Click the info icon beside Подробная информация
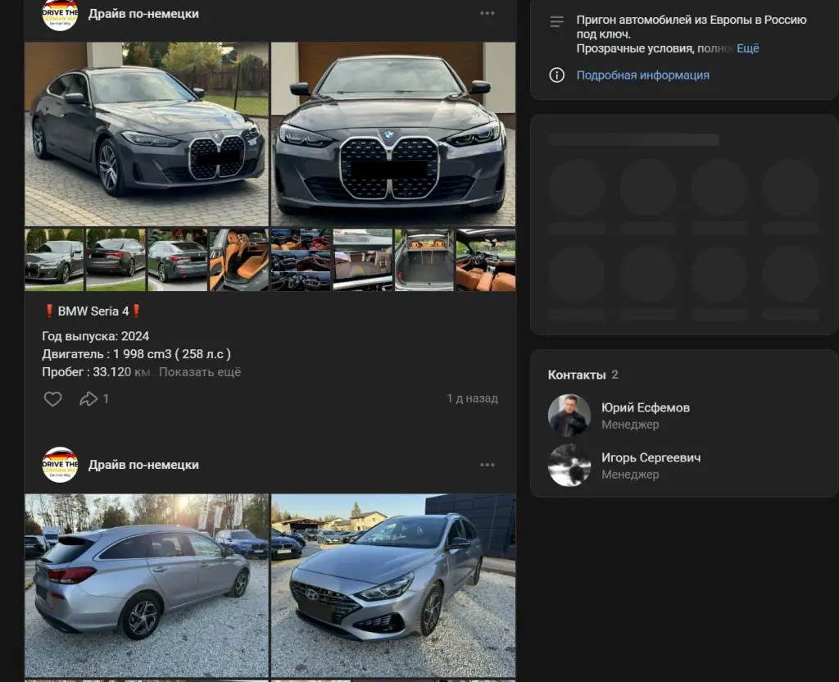Image resolution: width=839 pixels, height=682 pixels. [556, 75]
